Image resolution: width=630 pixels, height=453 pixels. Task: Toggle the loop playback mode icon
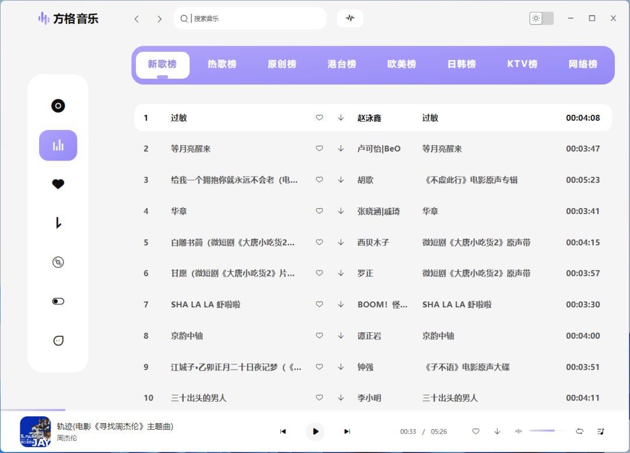click(579, 431)
